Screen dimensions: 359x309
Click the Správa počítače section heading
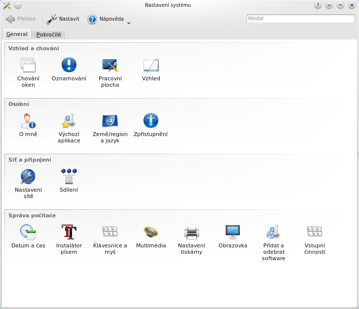click(x=32, y=215)
